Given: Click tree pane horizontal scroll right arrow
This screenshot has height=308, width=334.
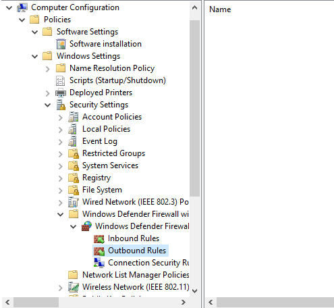Looking at the screenshot, I should [x=184, y=302].
